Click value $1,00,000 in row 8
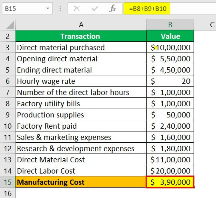Image resolution: width=216 pixels, height=198 pixels. (170, 103)
